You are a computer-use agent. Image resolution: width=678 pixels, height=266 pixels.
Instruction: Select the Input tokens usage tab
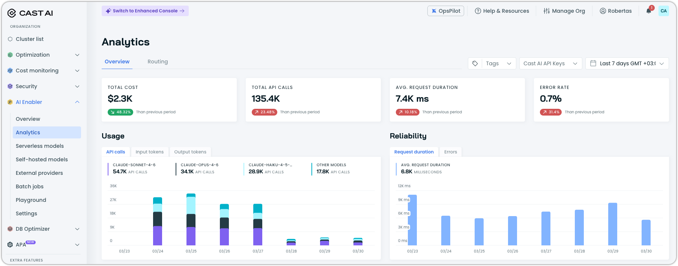click(150, 152)
